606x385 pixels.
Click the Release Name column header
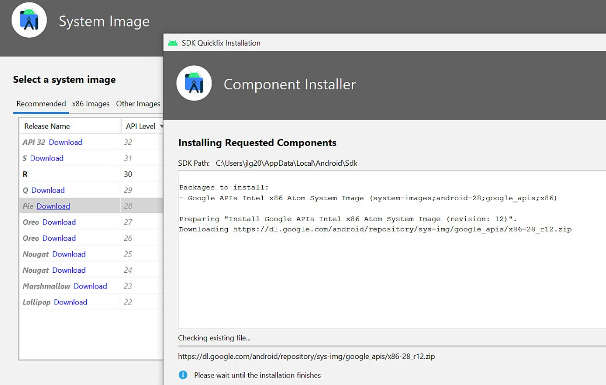click(x=47, y=126)
